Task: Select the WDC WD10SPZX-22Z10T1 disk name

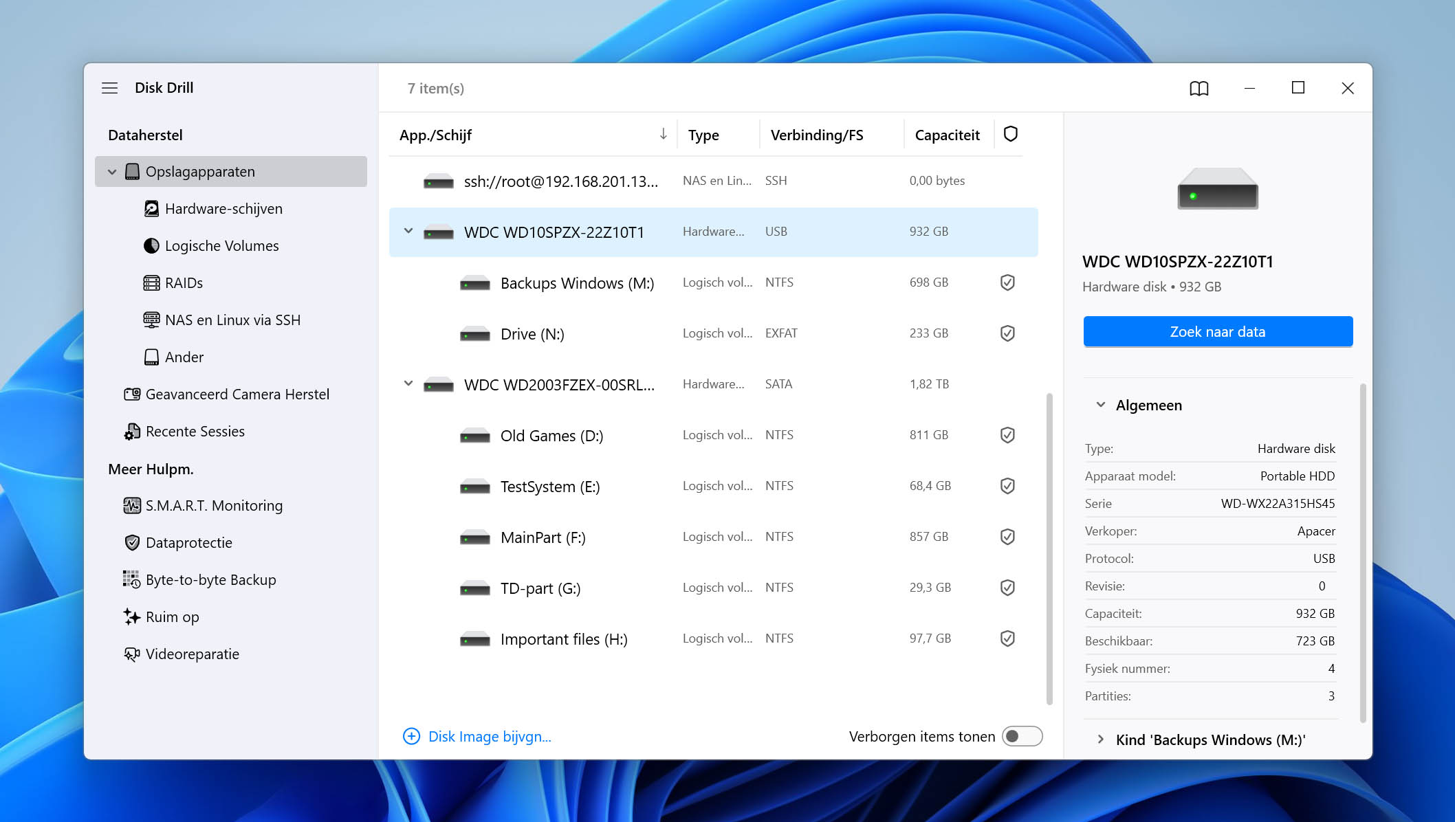Action: tap(554, 232)
